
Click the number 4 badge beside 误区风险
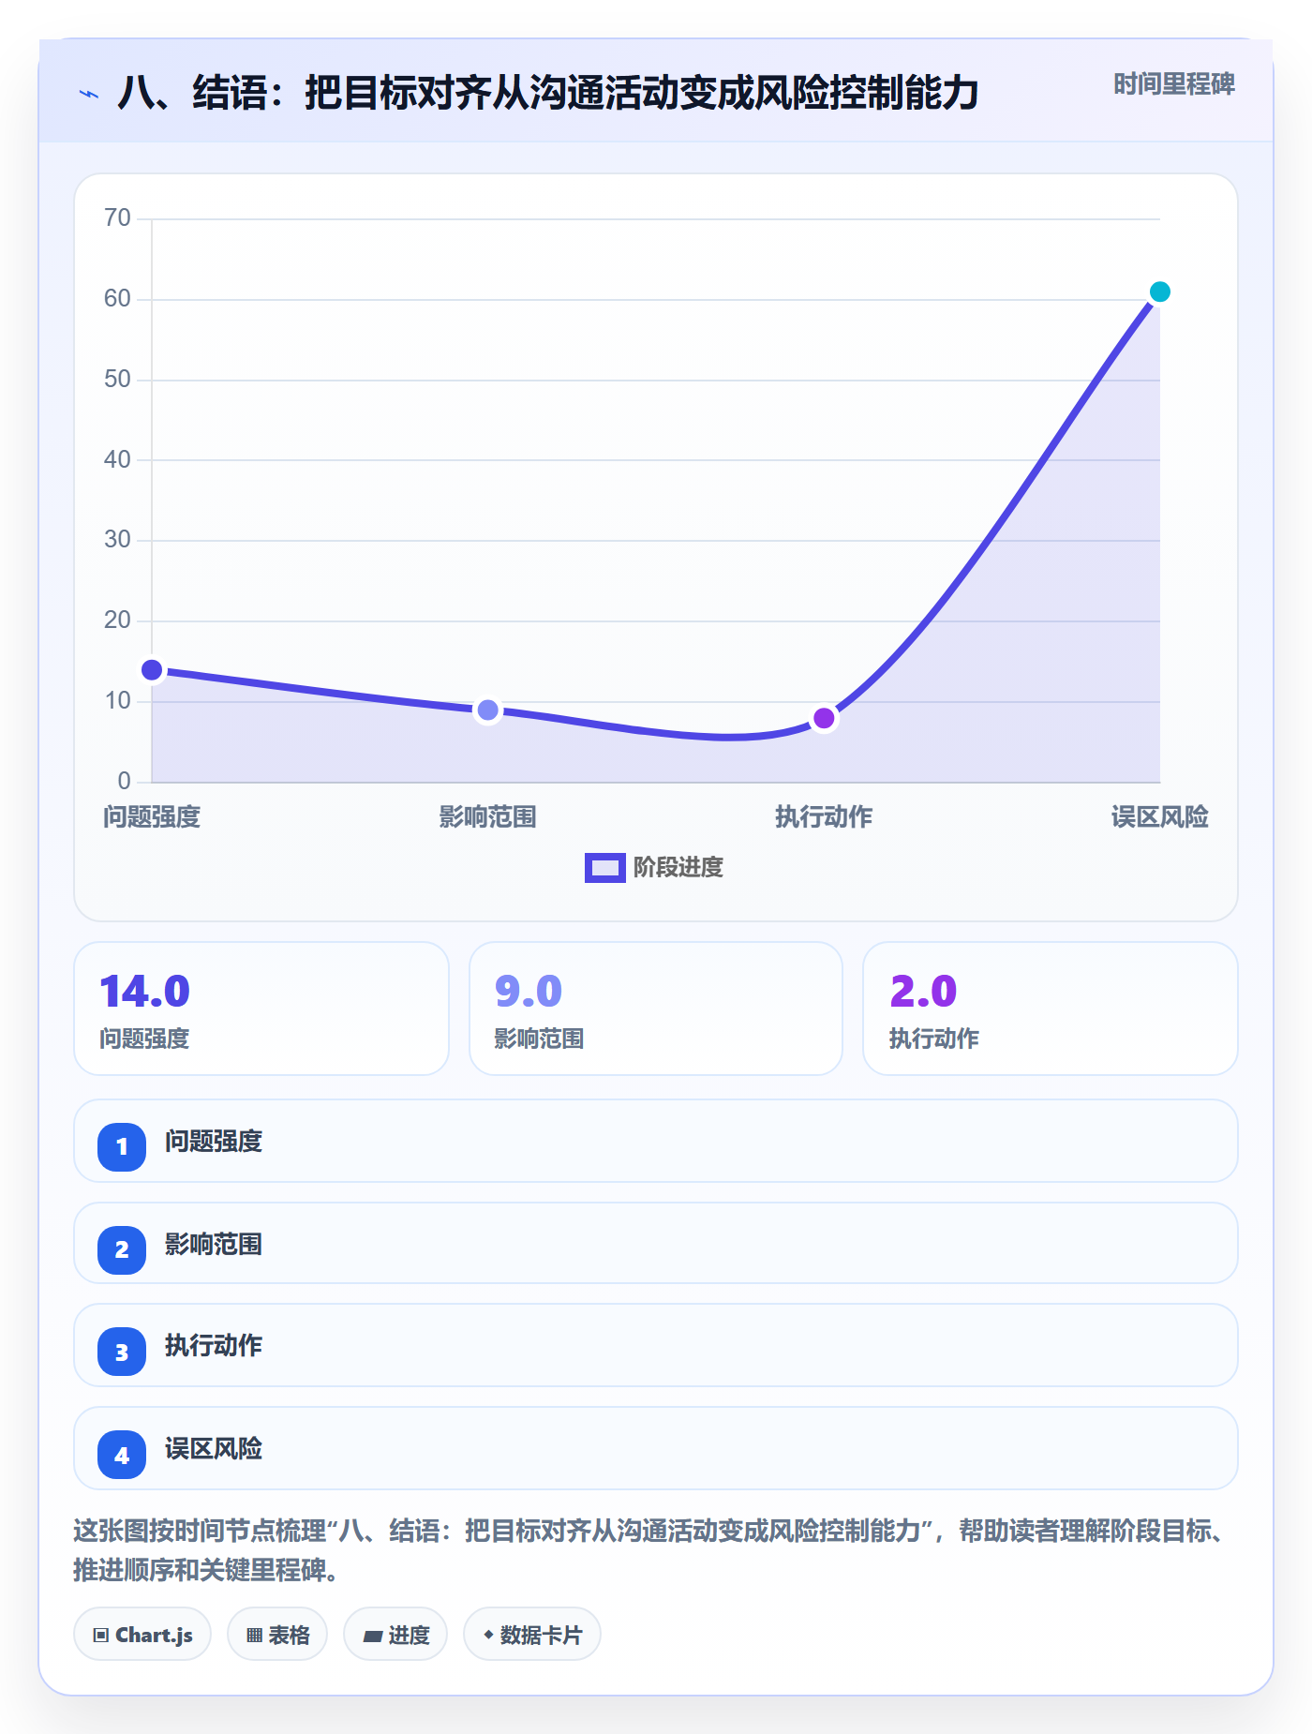coord(122,1455)
